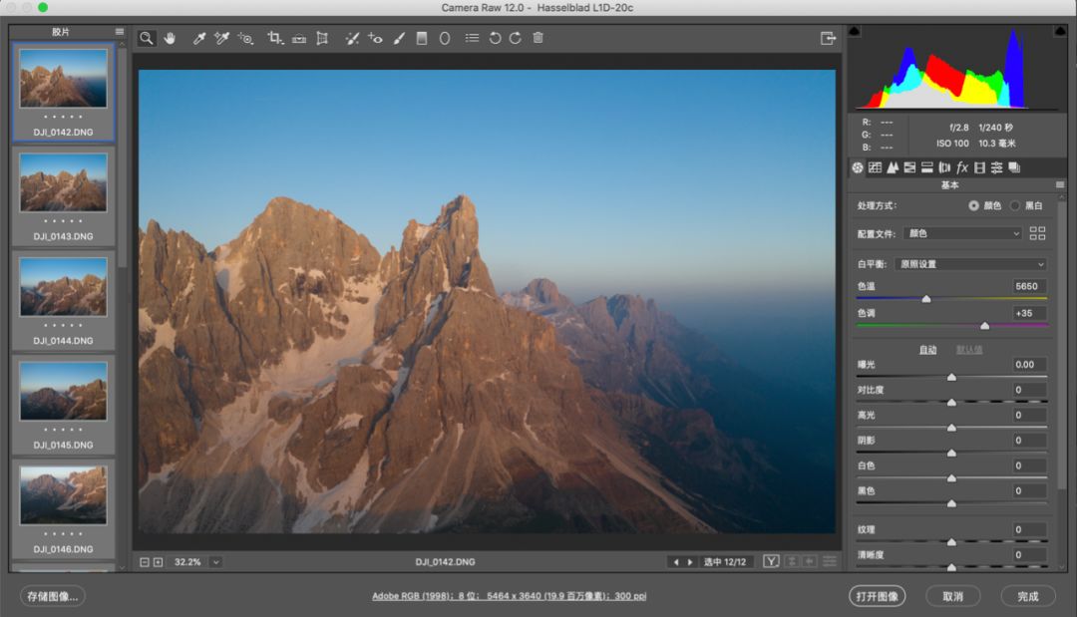Screen dimensions: 1077x617
Task: Select the 黑白 black and white radio
Action: (1014, 206)
